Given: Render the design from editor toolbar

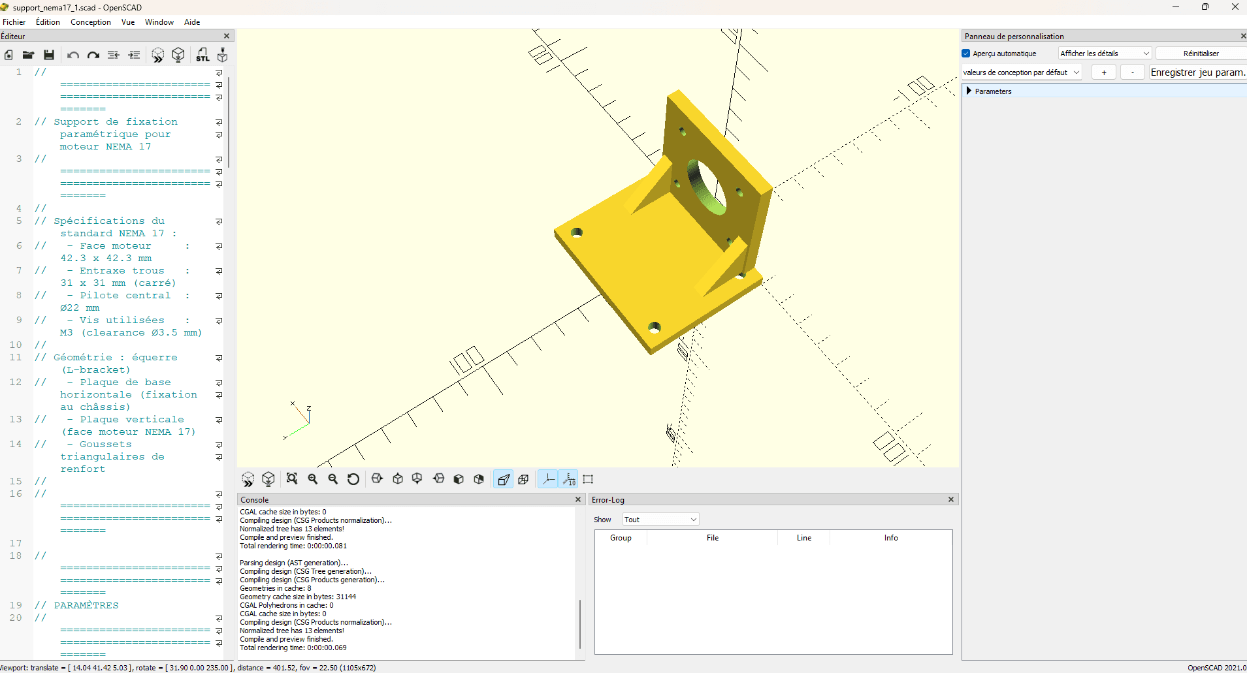Looking at the screenshot, I should [178, 55].
